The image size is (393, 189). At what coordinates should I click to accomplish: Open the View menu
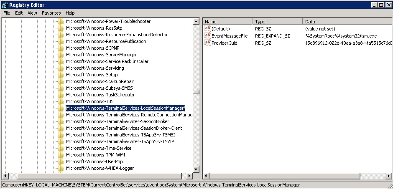point(32,13)
